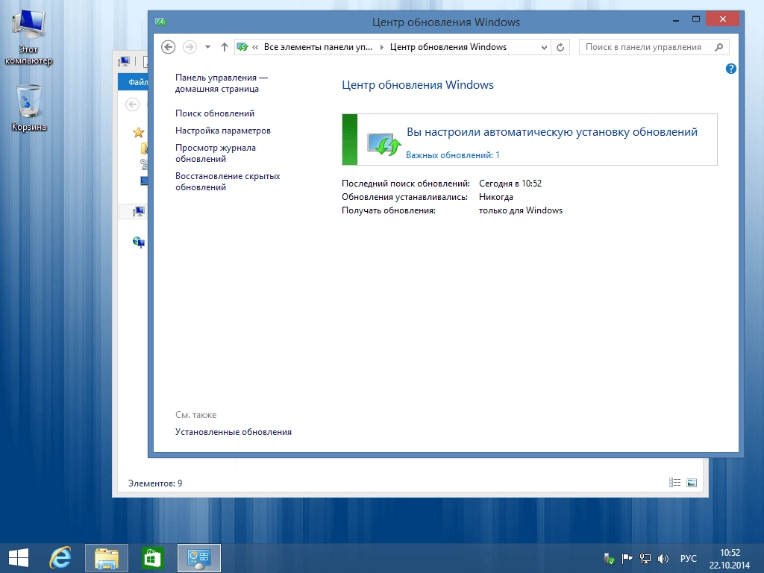Click Back arrow in background Explorer window

click(x=133, y=104)
